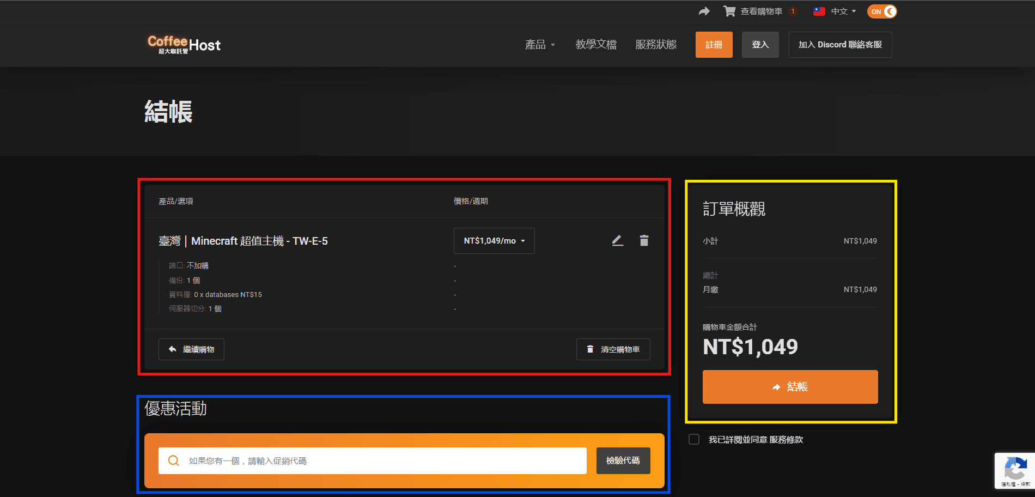This screenshot has width=1035, height=497.
Task: Open the NT$1,049/mo billing cycle dropdown
Action: (494, 241)
